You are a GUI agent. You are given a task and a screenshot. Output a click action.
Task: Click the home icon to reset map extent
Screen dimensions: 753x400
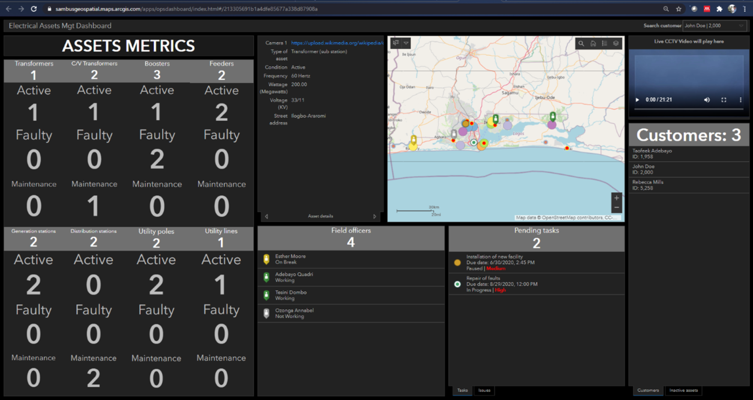(x=593, y=43)
